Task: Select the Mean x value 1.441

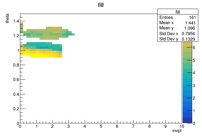Action: [x=190, y=23]
